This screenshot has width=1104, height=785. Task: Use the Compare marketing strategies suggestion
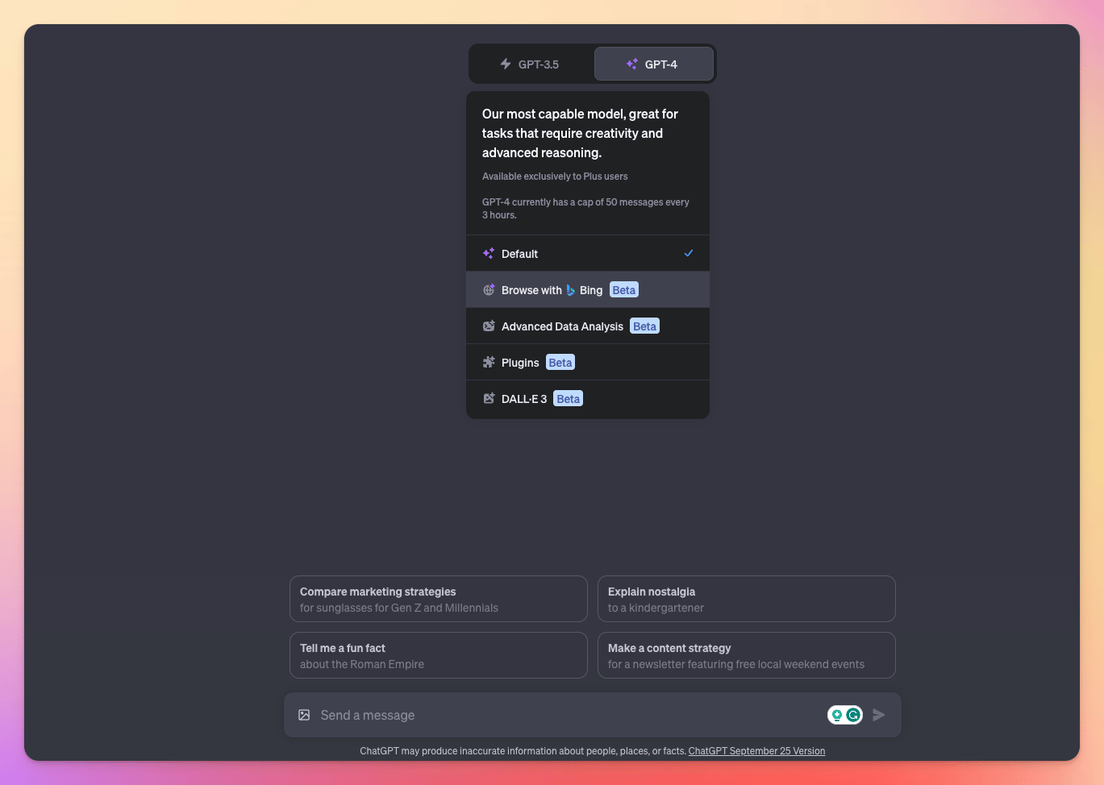[x=439, y=599]
